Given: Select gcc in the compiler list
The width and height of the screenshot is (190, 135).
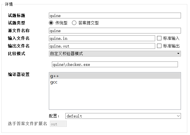Looking at the screenshot, I should [54, 82].
